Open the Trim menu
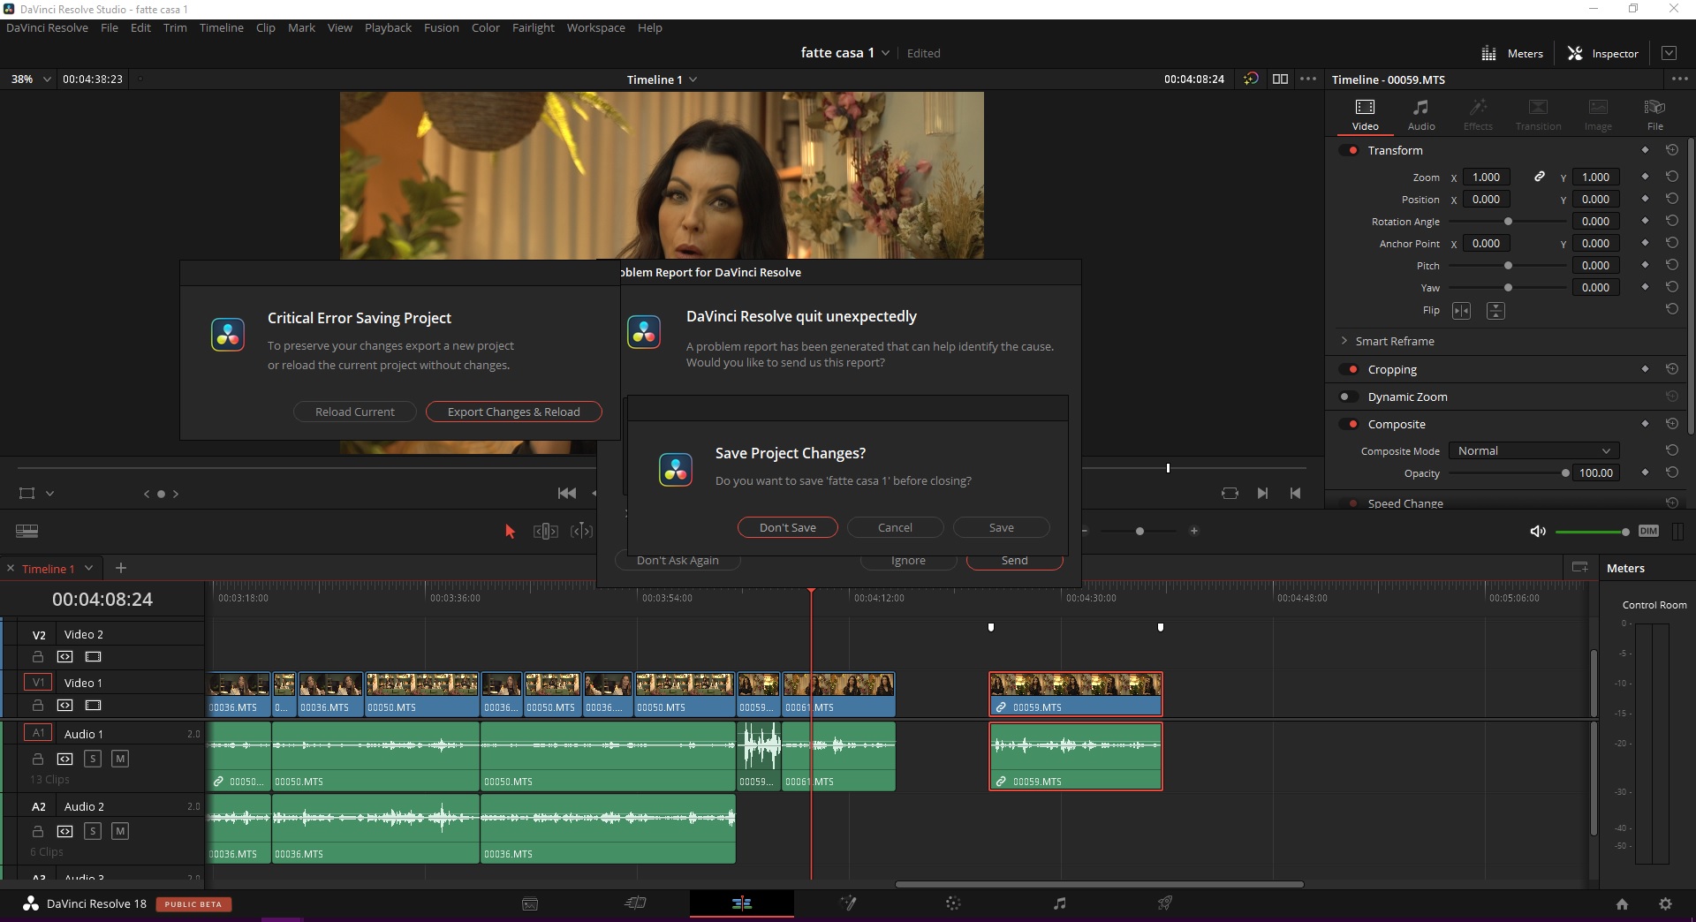 point(175,27)
